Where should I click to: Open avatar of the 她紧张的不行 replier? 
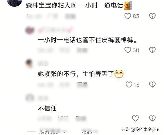[x=29, y=63]
